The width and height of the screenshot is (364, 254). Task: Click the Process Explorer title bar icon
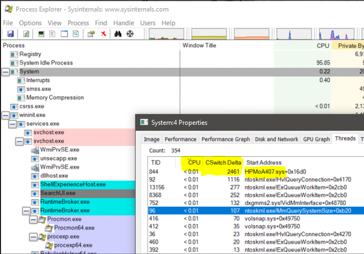[x=9, y=9]
